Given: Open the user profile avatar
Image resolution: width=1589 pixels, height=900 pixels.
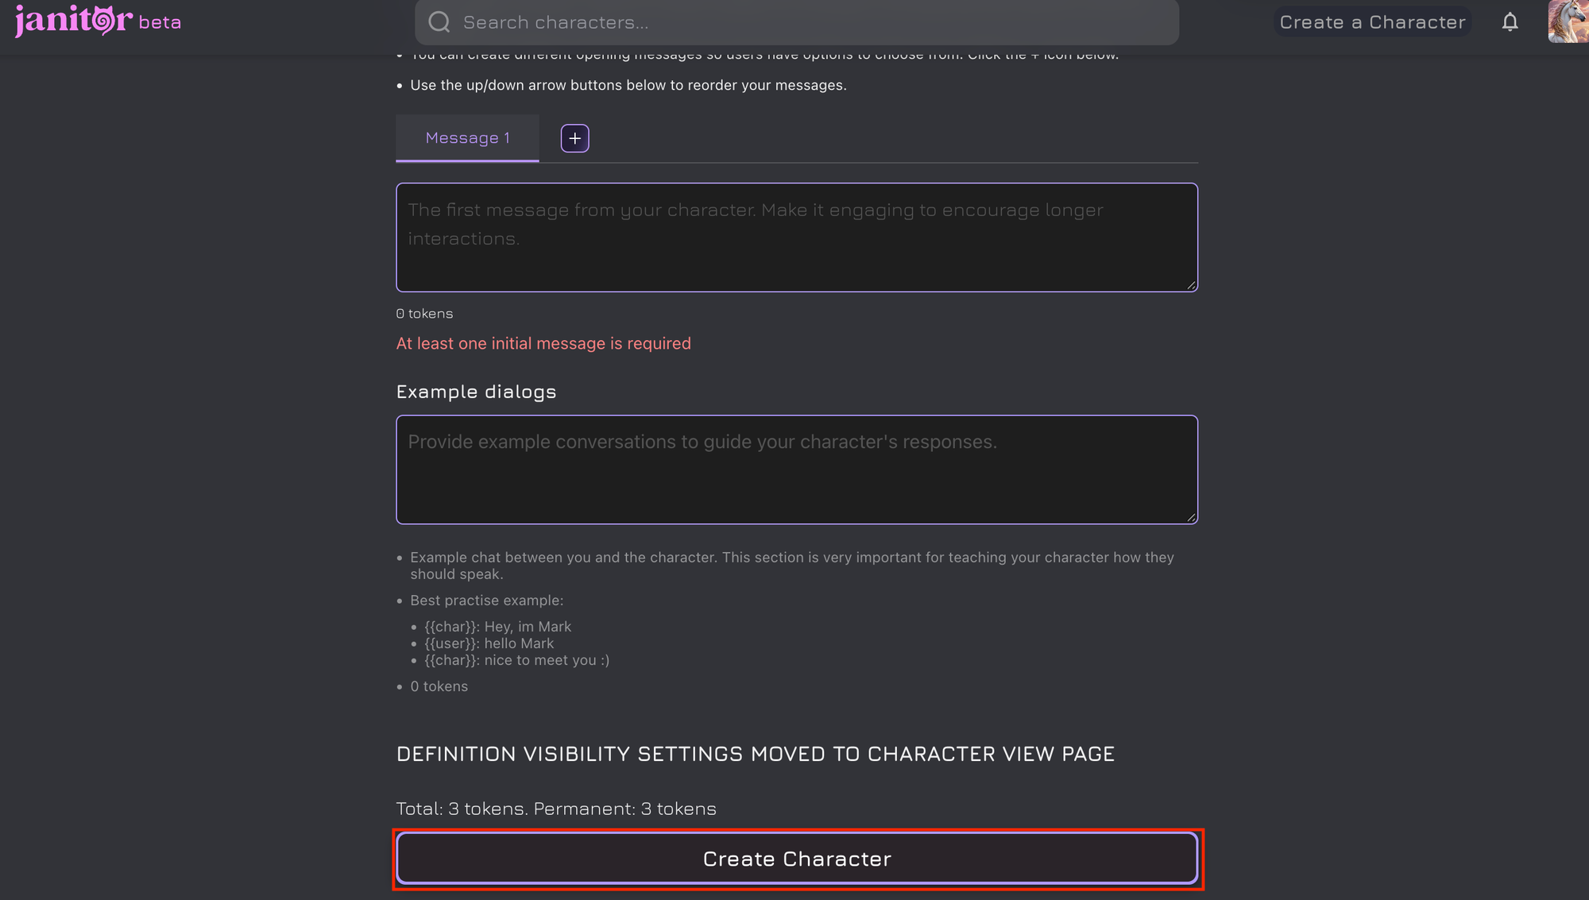Looking at the screenshot, I should 1568,21.
